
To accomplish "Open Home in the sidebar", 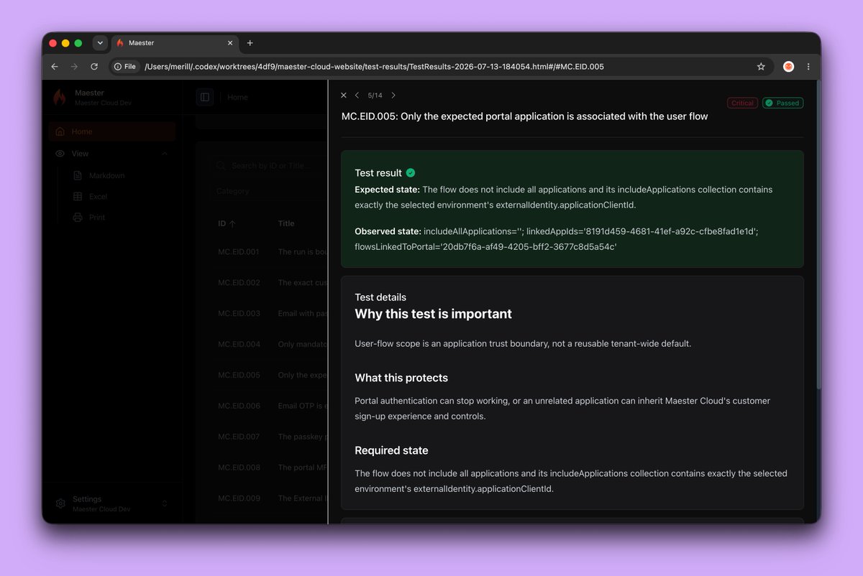I will pyautogui.click(x=112, y=131).
